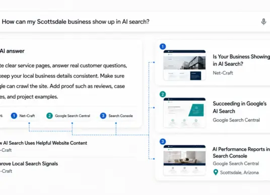Click the blue number 3 badge beside Search Console chip
Screen dimensions: 270x195
point(103,116)
